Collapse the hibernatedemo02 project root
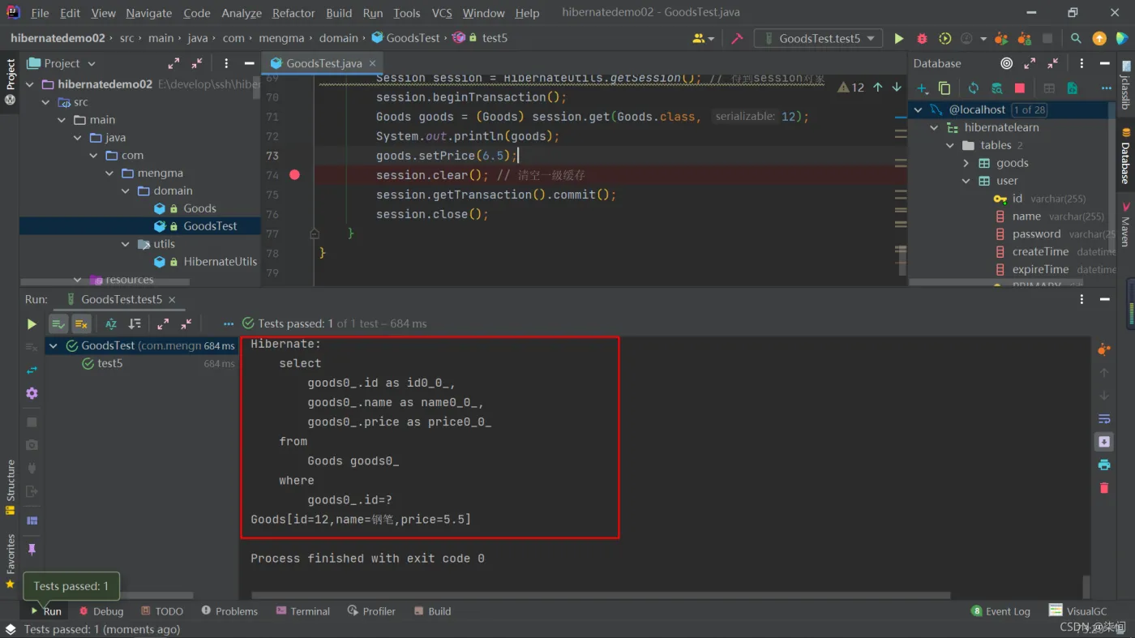The image size is (1135, 638). click(x=30, y=84)
